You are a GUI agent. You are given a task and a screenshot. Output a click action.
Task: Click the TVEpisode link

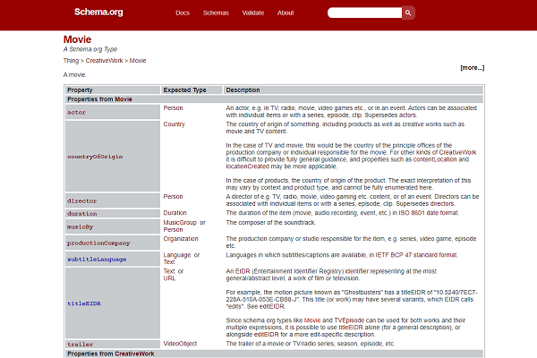pyautogui.click(x=349, y=320)
